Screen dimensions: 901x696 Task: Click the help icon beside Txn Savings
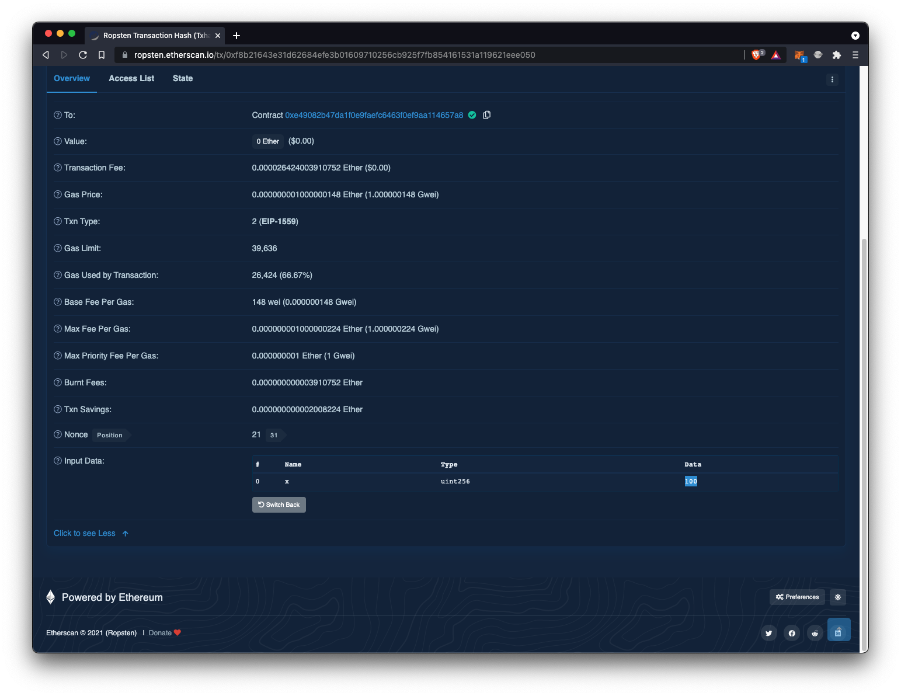(x=58, y=409)
